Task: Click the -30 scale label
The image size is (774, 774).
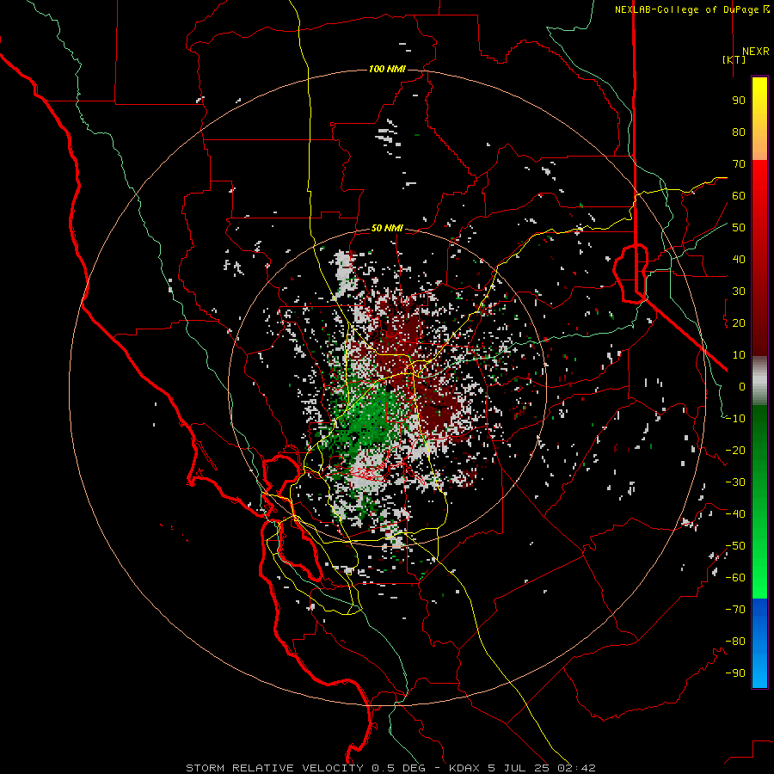Action: [735, 482]
